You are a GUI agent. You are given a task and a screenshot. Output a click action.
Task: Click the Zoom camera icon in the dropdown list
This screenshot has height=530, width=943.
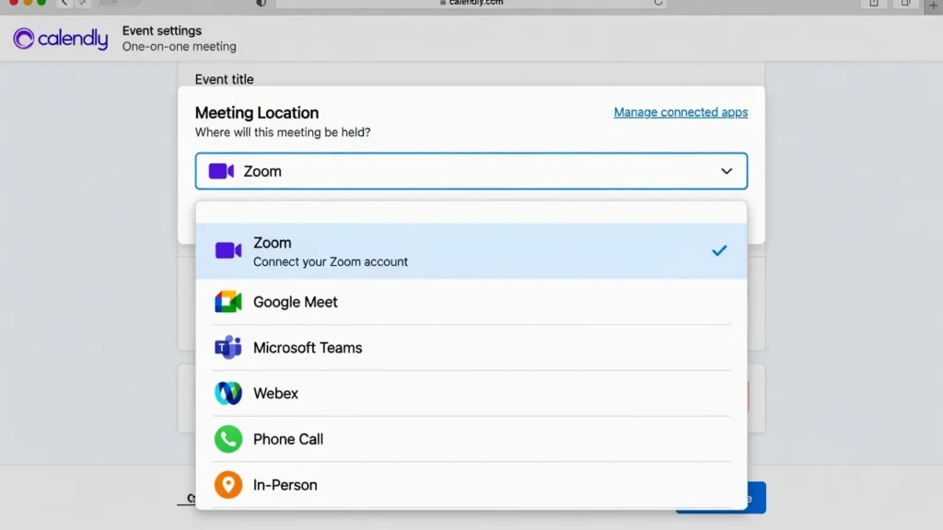pos(228,250)
